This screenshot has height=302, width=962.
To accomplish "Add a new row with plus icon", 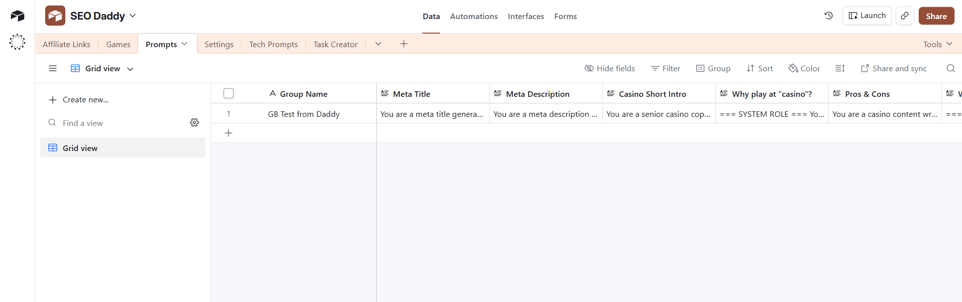I will click(229, 133).
